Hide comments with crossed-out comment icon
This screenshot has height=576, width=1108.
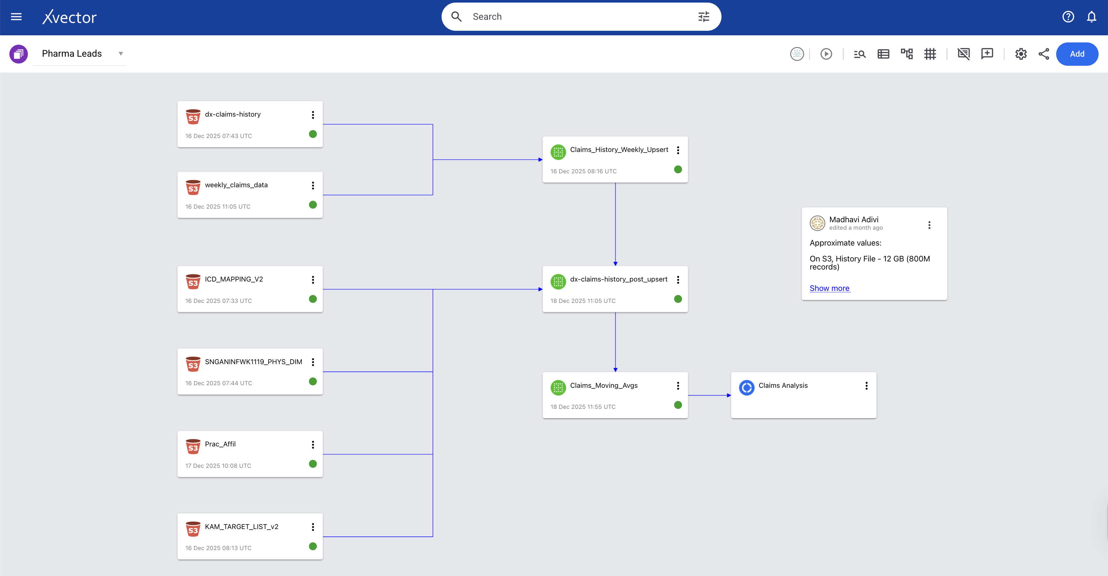pyautogui.click(x=964, y=54)
